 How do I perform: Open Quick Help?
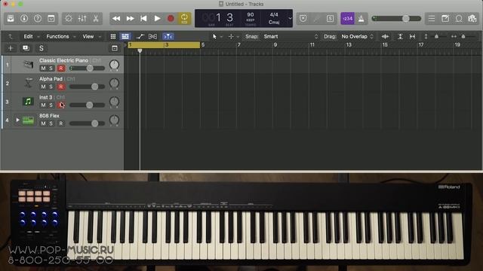point(38,18)
